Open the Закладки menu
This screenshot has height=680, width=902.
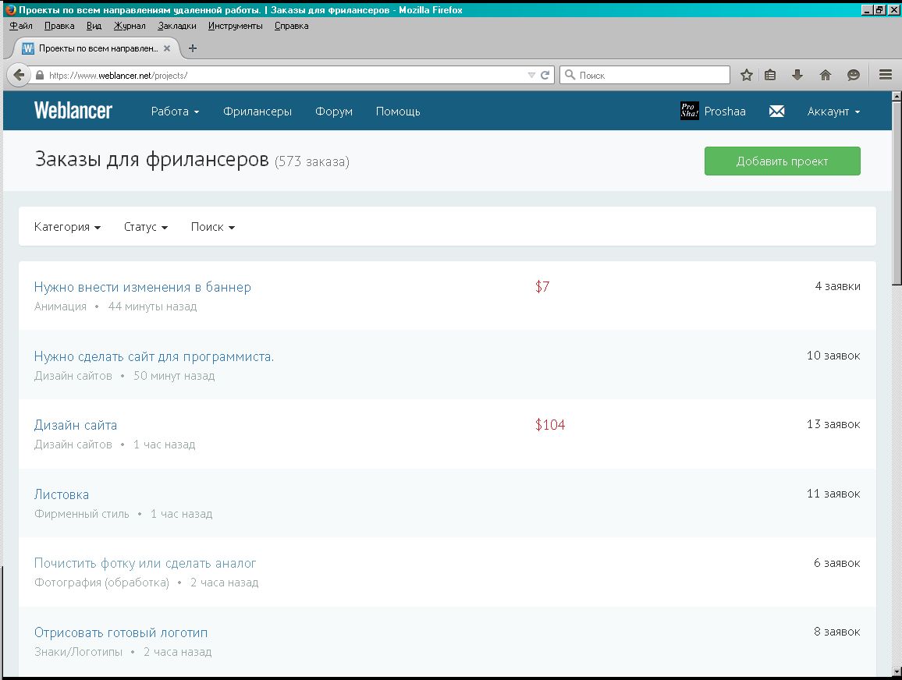tap(177, 26)
